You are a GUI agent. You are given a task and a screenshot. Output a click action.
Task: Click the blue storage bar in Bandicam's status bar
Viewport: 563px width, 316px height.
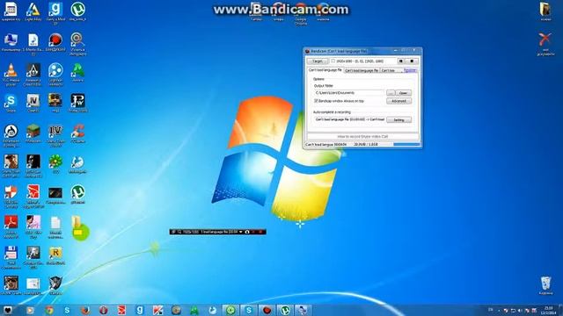click(x=406, y=144)
